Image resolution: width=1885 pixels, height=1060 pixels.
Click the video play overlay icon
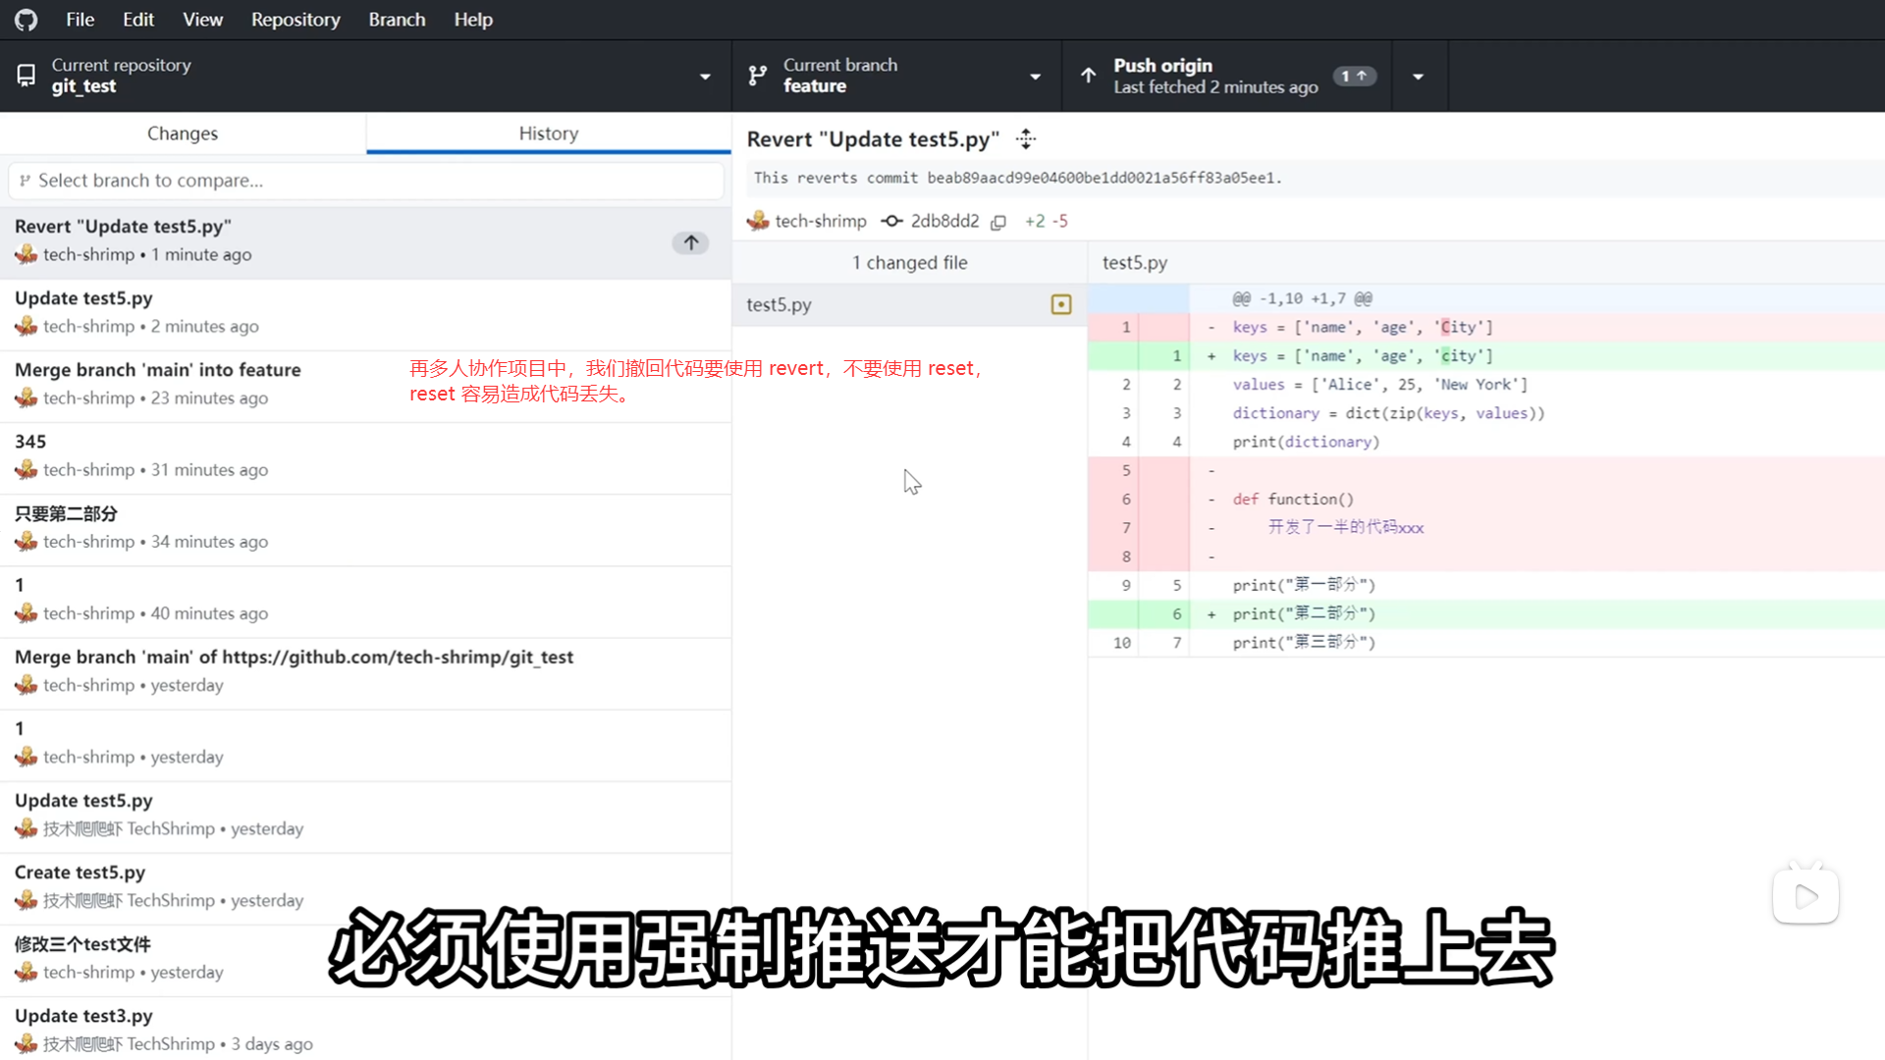(1805, 895)
